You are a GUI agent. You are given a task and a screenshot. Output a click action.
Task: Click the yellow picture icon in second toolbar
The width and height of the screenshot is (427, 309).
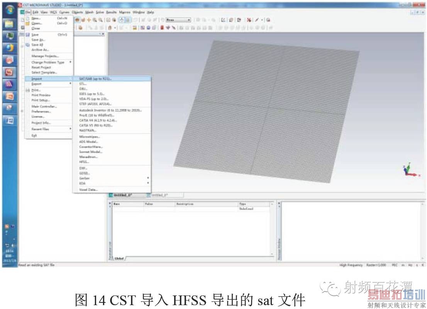tap(134, 27)
